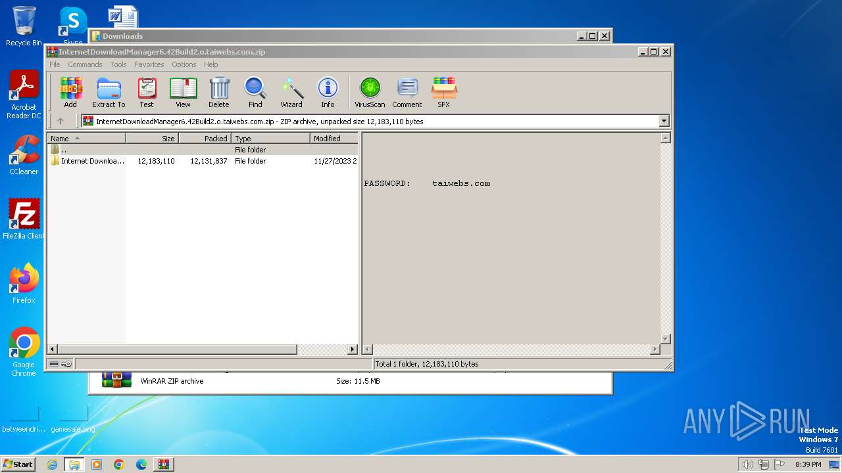Click media player taskbar icon

[x=97, y=464]
